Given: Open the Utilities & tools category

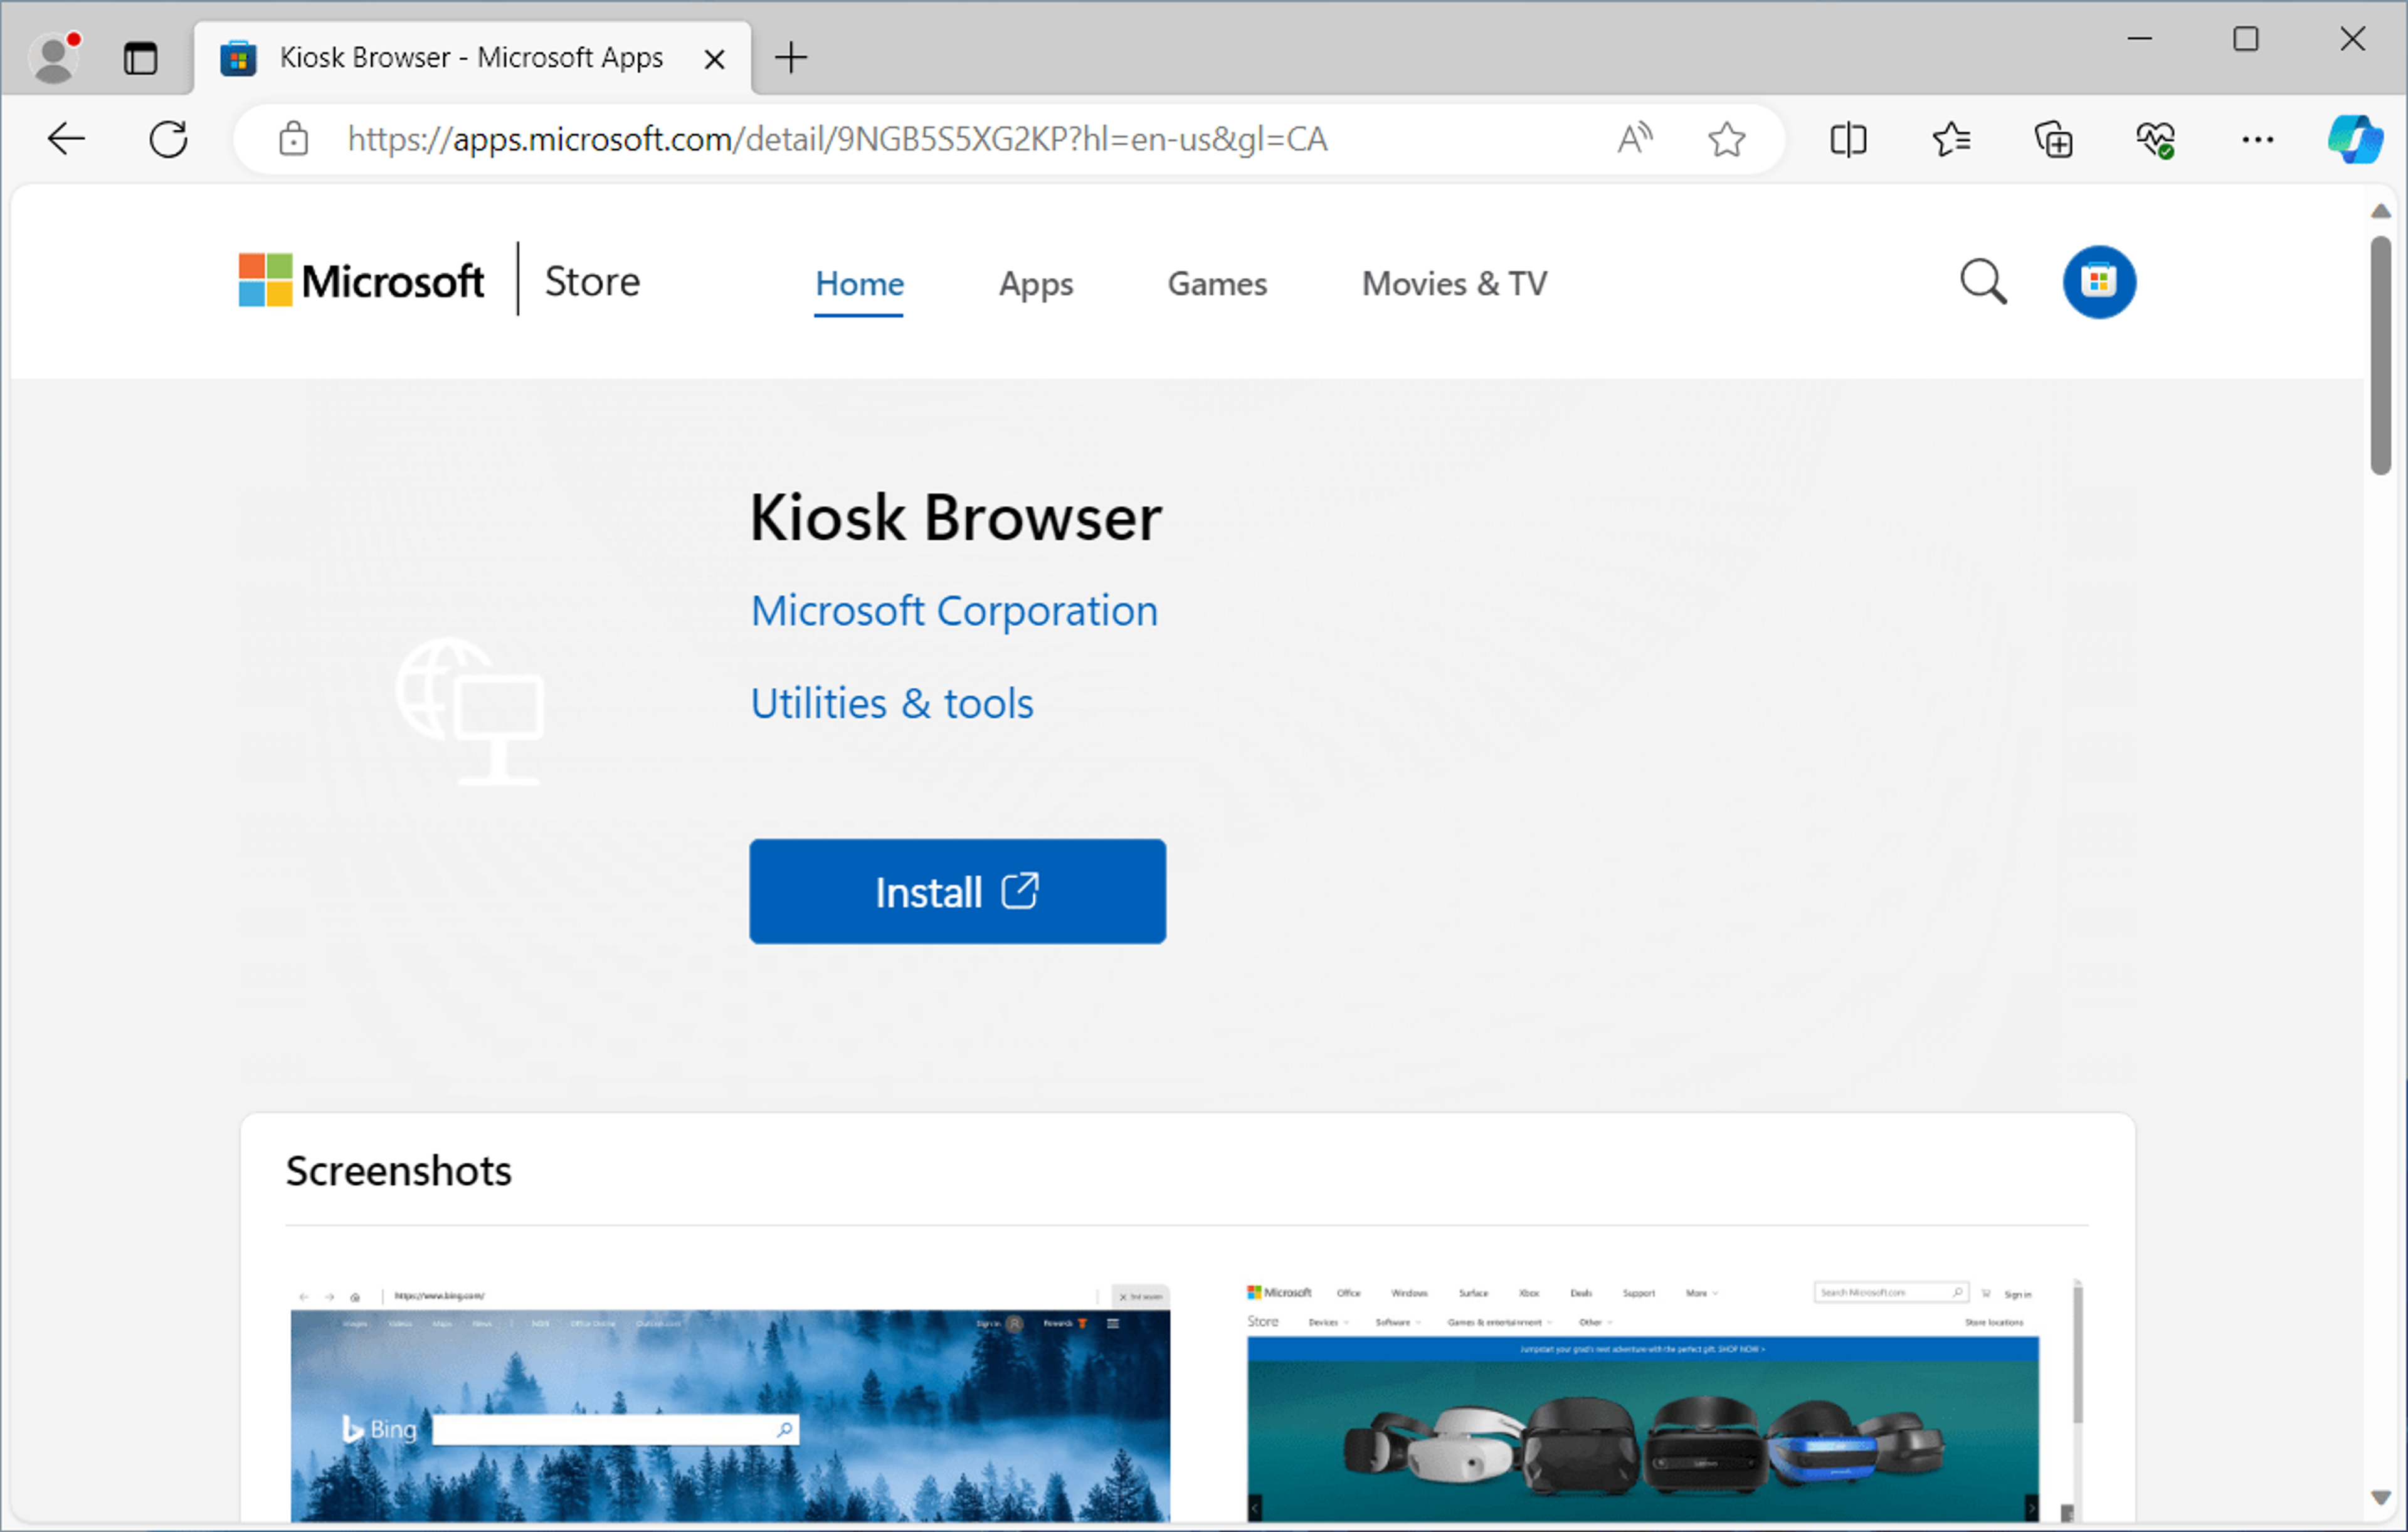Looking at the screenshot, I should tap(892, 703).
